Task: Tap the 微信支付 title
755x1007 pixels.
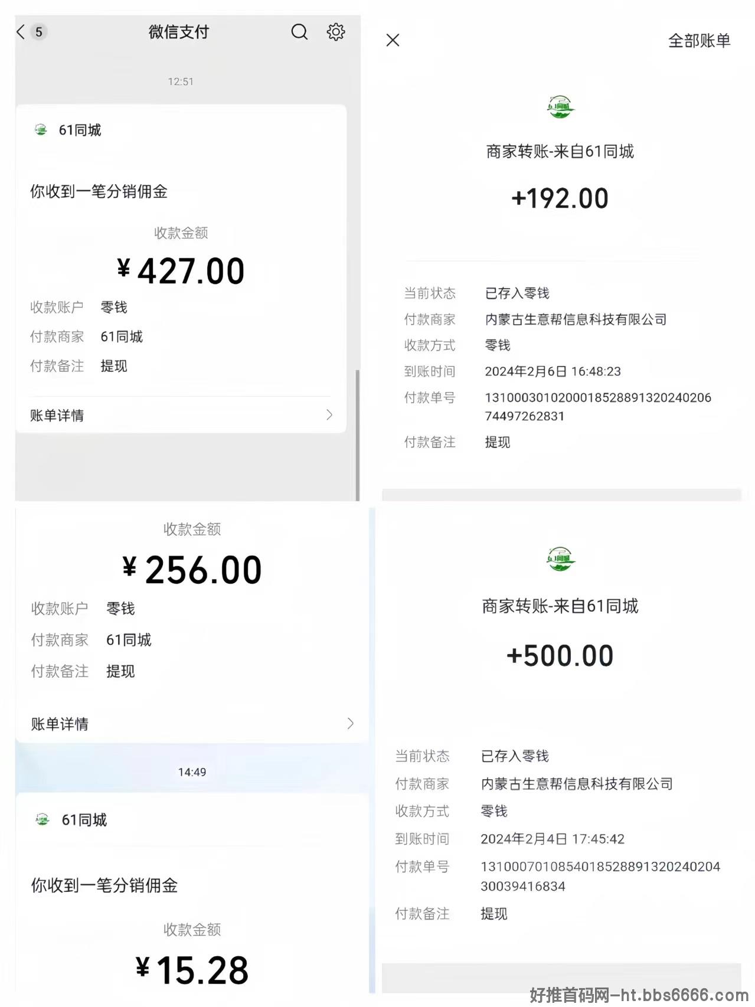Action: (x=179, y=32)
